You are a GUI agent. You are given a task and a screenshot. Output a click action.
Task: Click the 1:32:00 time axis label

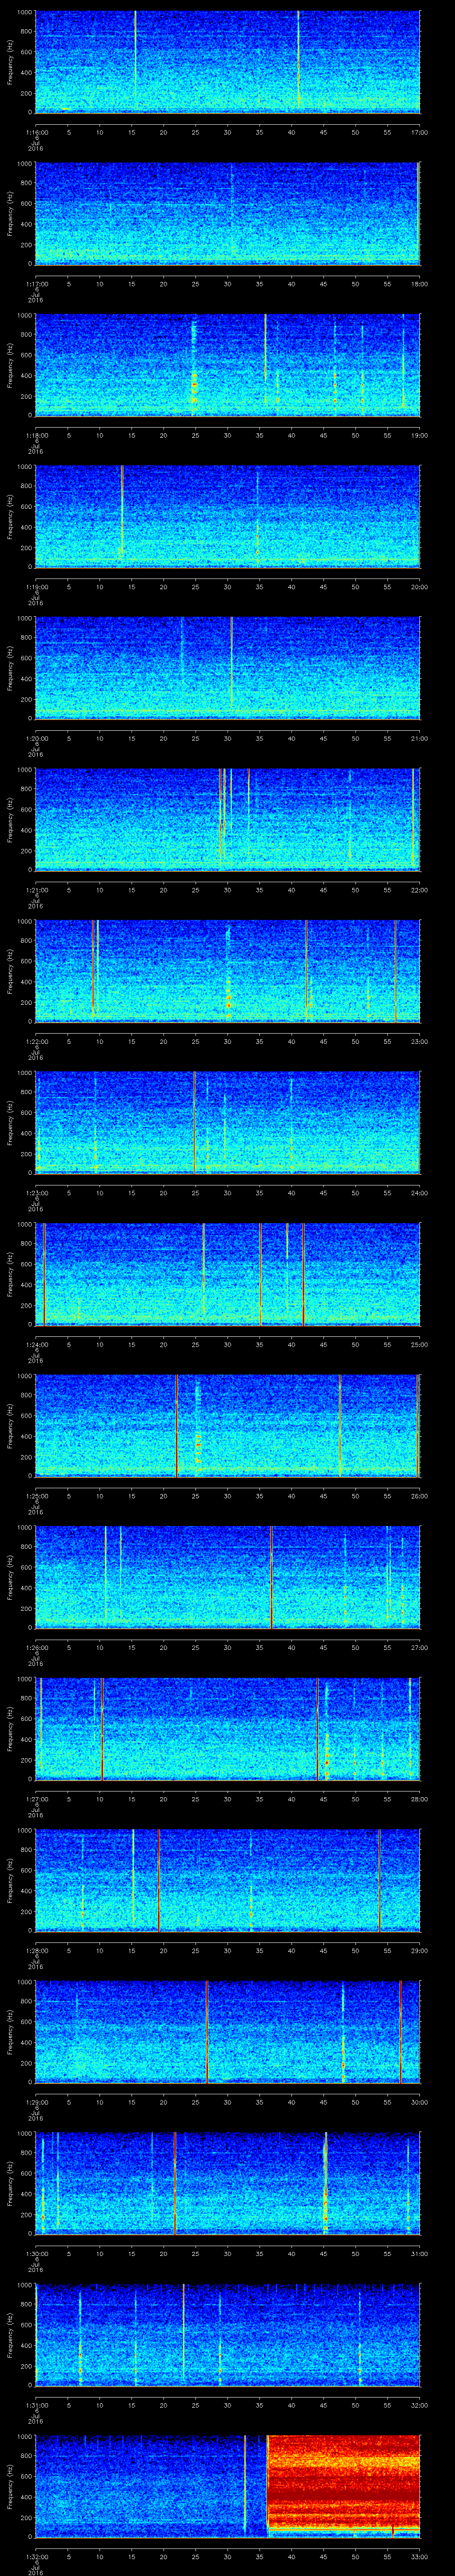(x=36, y=2556)
